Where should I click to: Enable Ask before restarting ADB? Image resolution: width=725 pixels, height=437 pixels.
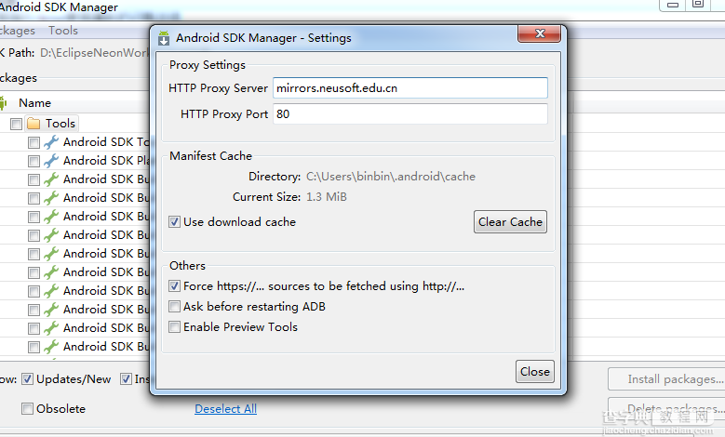tap(174, 306)
